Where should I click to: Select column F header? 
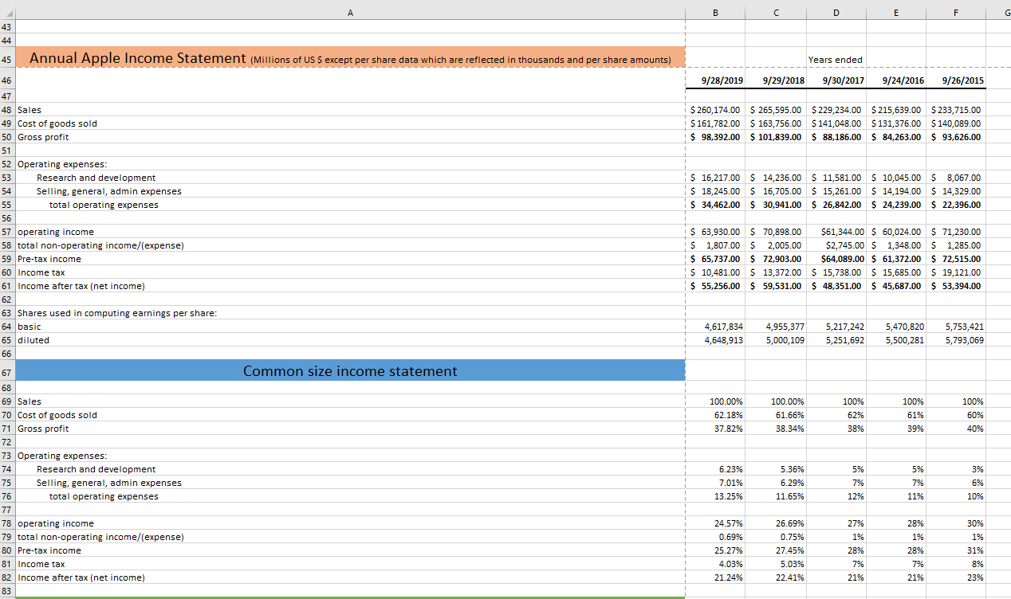point(955,12)
